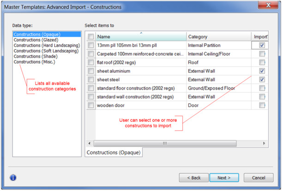This screenshot has height=191, width=282.
Task: Switch to Constructions (Opaque) tab
Action: click(113, 152)
